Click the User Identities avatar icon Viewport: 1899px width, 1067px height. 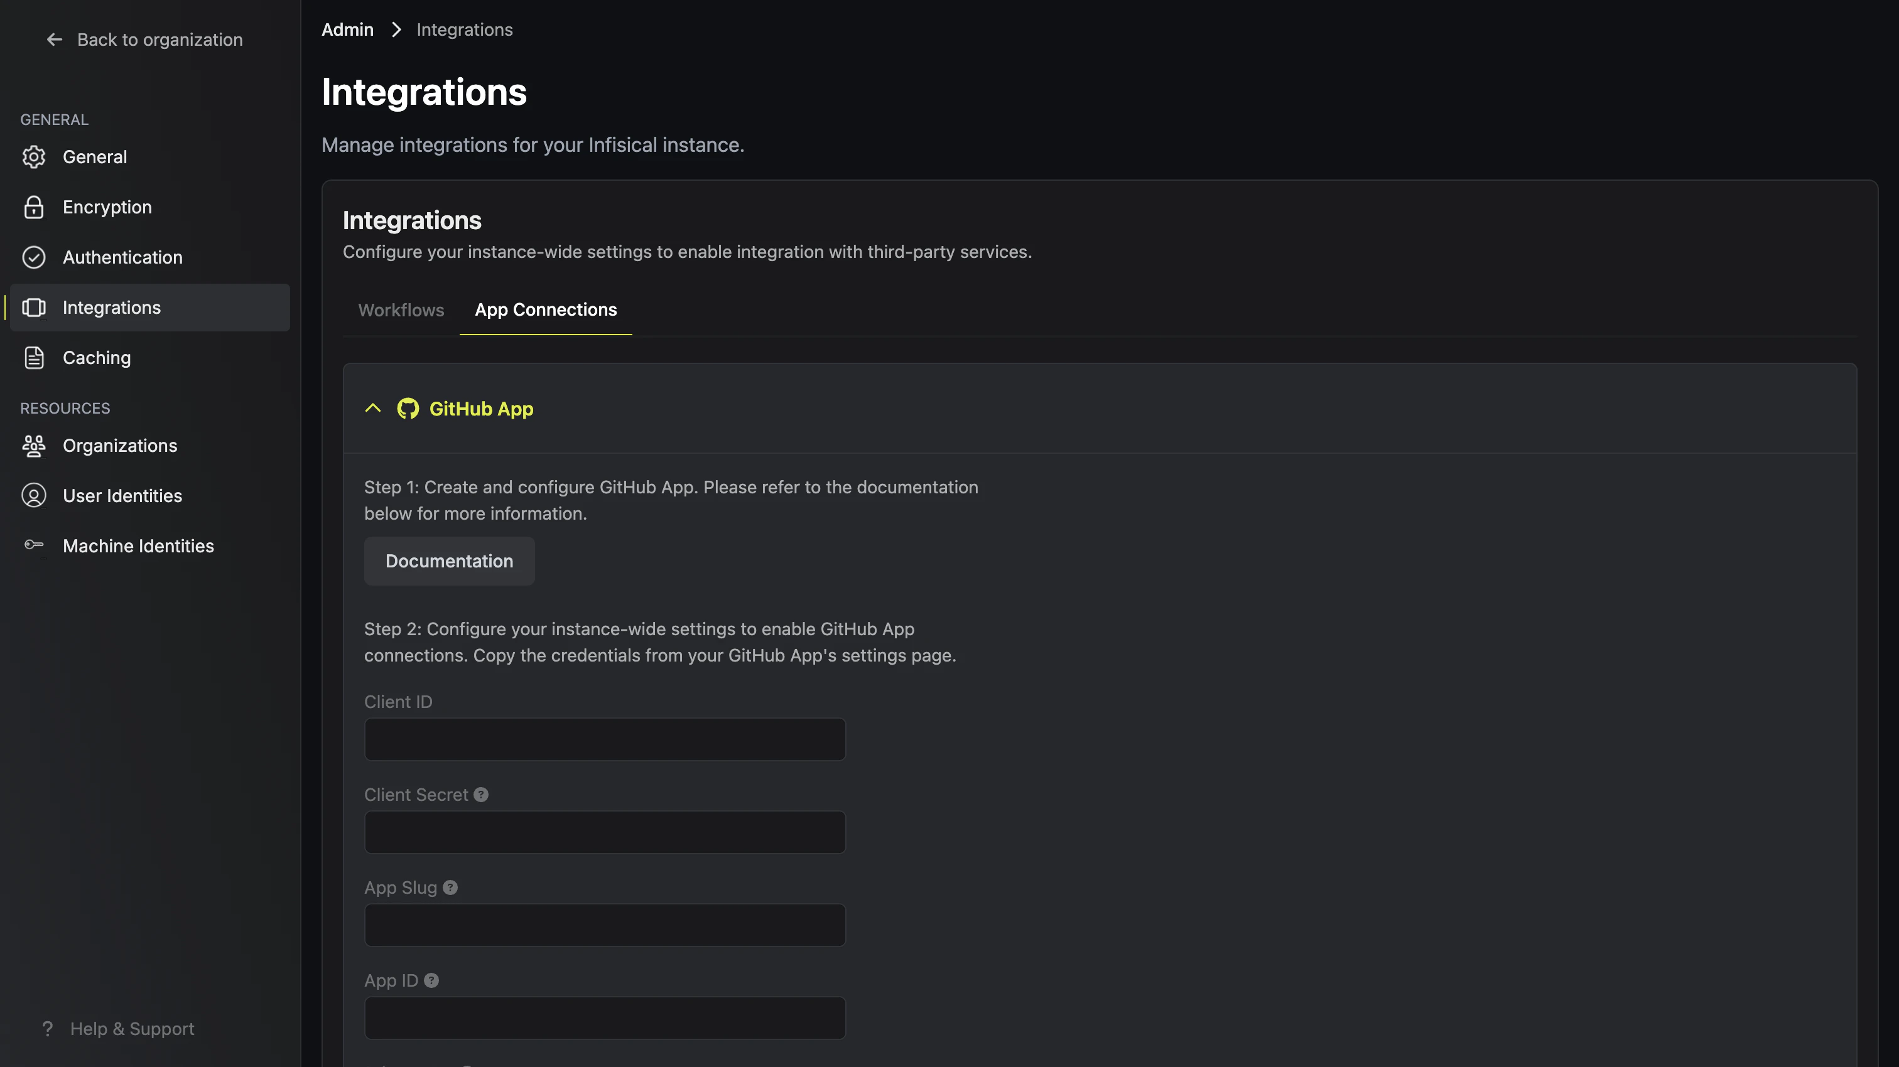pyautogui.click(x=34, y=496)
